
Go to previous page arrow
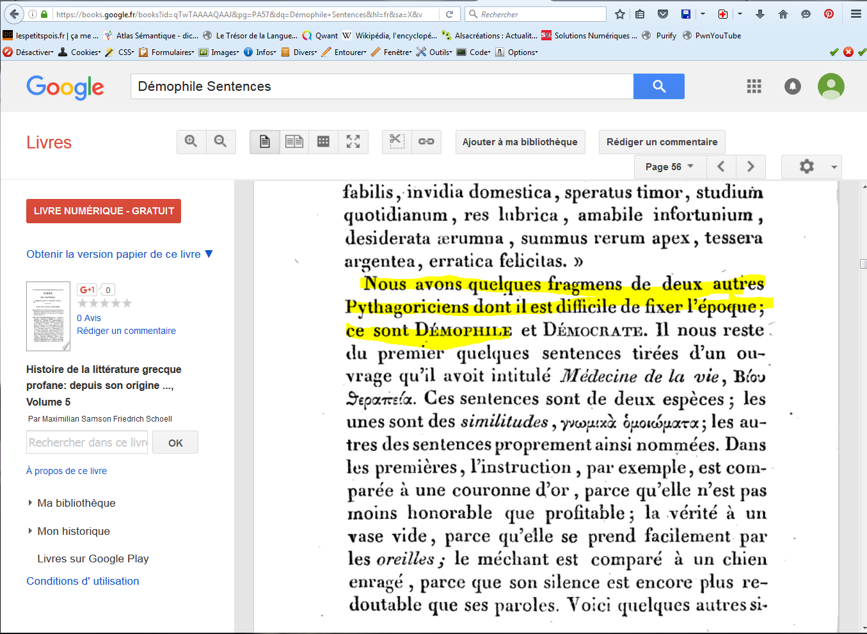coord(721,167)
